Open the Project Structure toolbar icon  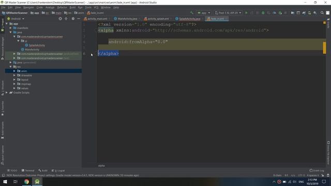click(293, 13)
